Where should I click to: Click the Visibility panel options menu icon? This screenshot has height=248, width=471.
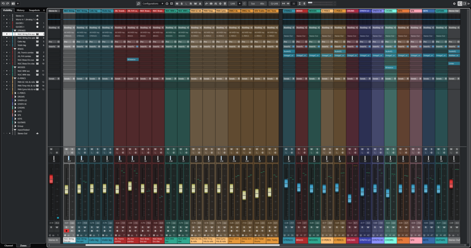point(44,10)
